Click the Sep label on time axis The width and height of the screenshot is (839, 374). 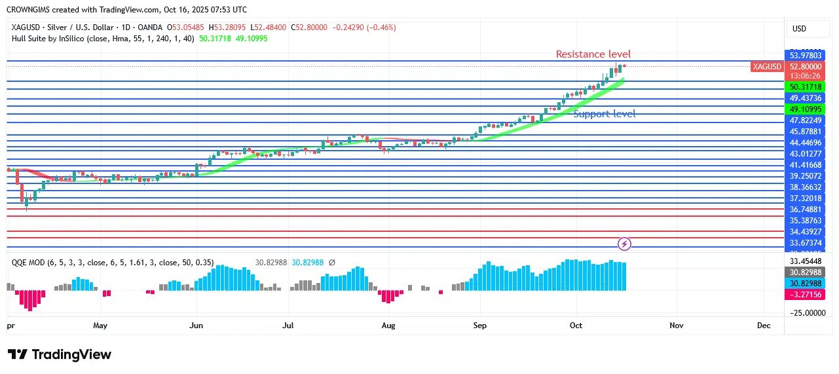[x=480, y=326]
